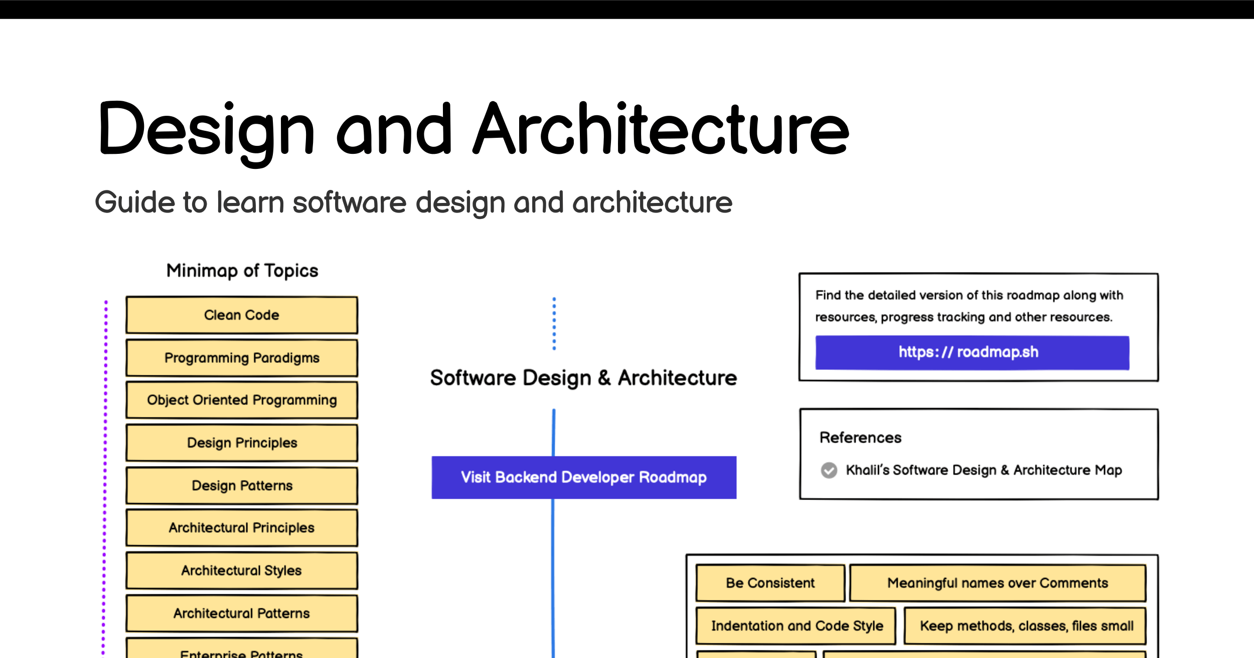Open the Software Design & Architecture heading
This screenshot has height=658, width=1254.
[583, 378]
